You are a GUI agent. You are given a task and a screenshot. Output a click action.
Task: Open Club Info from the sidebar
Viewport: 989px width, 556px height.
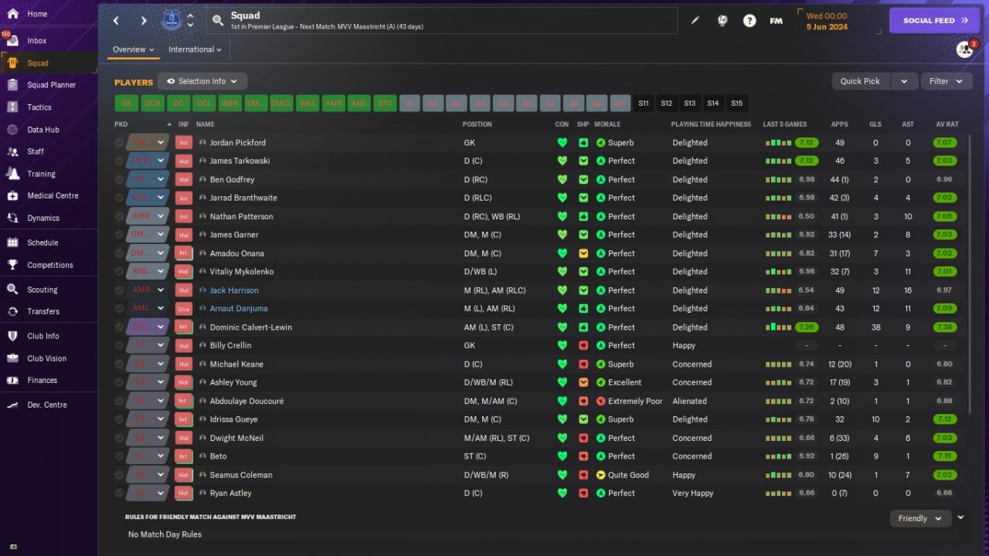42,336
